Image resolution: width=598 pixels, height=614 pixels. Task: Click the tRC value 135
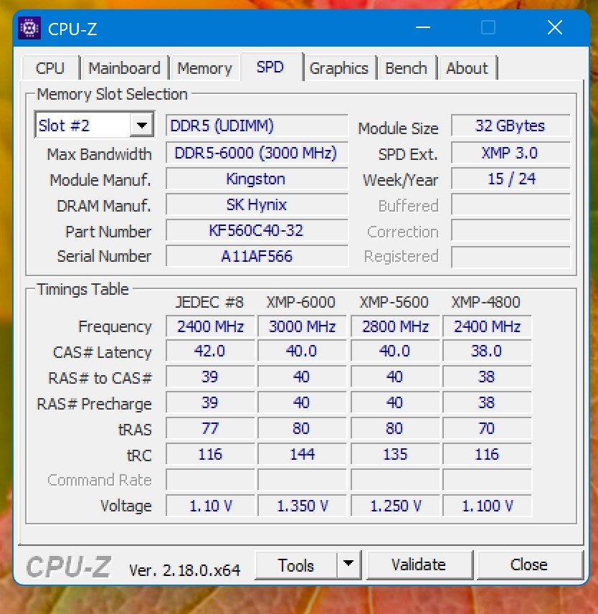[x=395, y=454]
